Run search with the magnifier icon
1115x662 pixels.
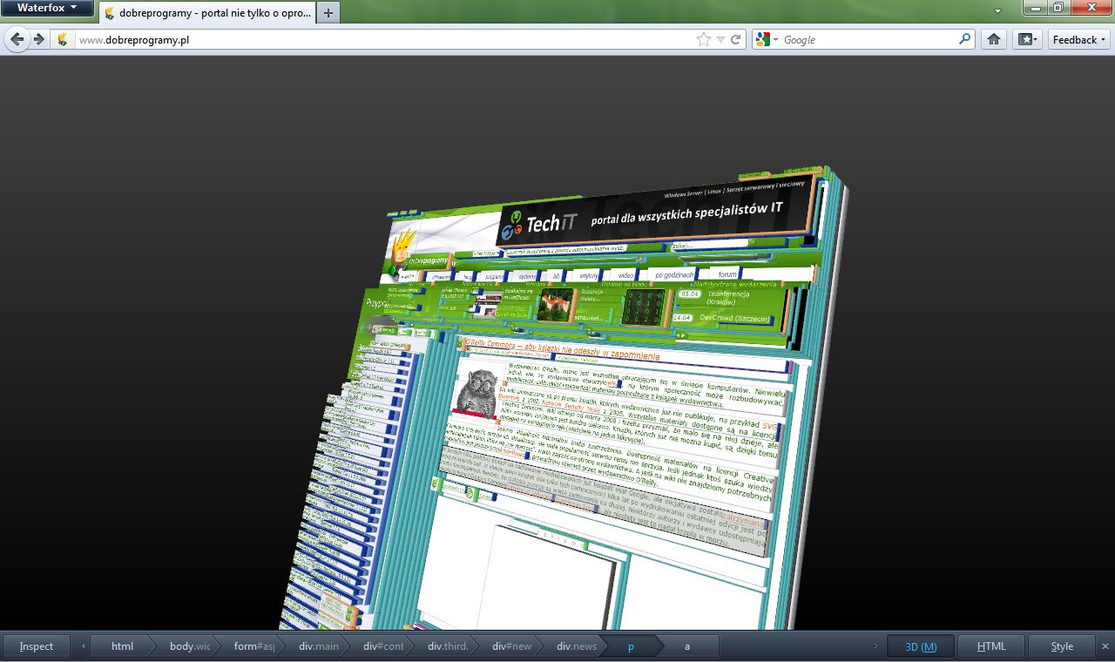pyautogui.click(x=964, y=39)
